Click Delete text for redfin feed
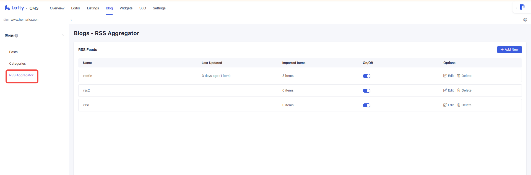 click(467, 76)
